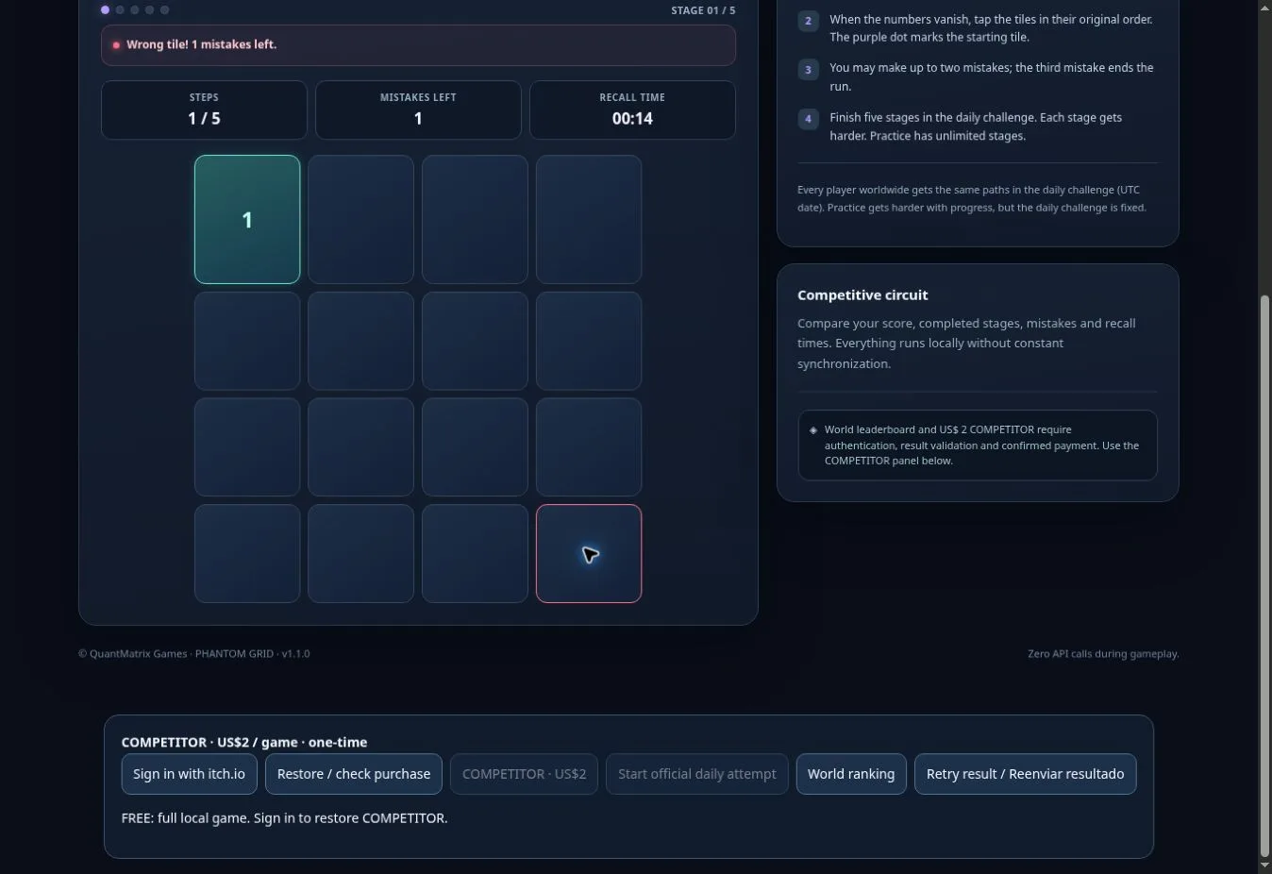Tap the third-row, first-column grid tile
The image size is (1272, 874).
(247, 447)
